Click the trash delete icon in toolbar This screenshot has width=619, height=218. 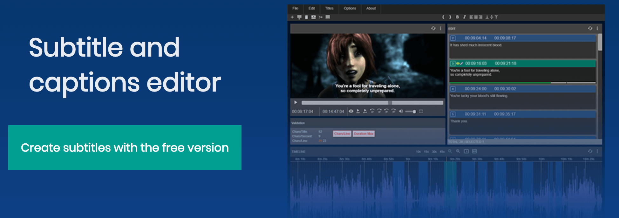[x=306, y=17]
